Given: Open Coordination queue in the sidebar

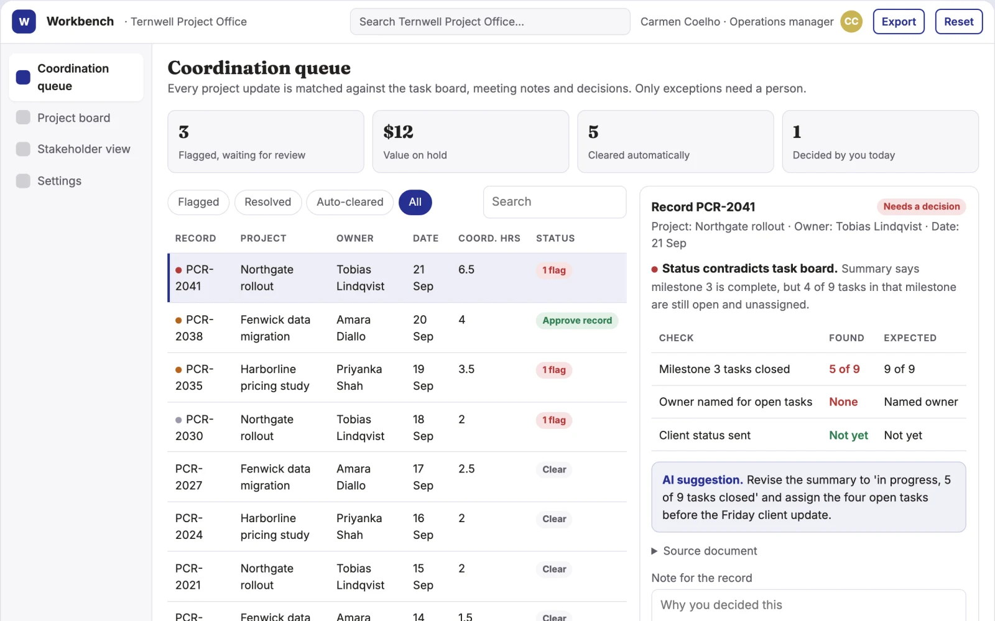Looking at the screenshot, I should (x=76, y=77).
